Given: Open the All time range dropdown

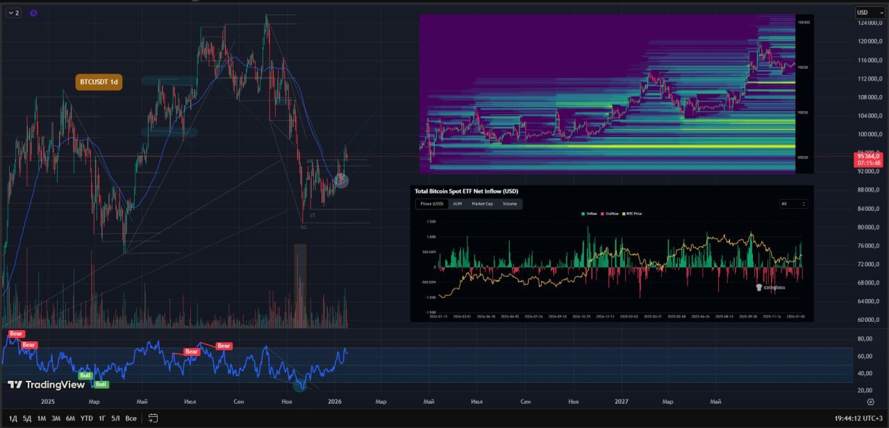Looking at the screenshot, I should click(793, 204).
